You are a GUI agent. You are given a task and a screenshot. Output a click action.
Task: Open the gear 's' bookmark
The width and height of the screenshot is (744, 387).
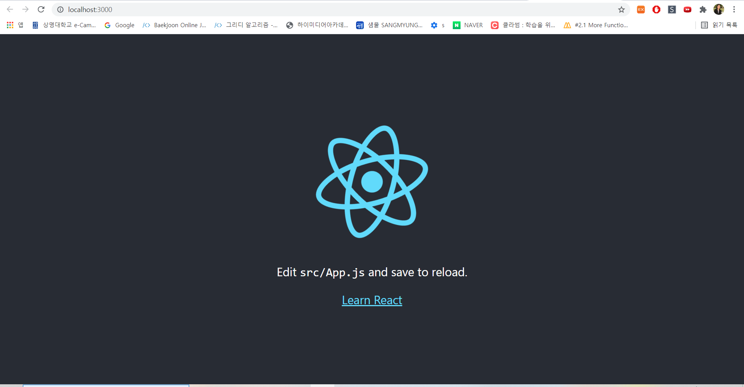pyautogui.click(x=438, y=25)
